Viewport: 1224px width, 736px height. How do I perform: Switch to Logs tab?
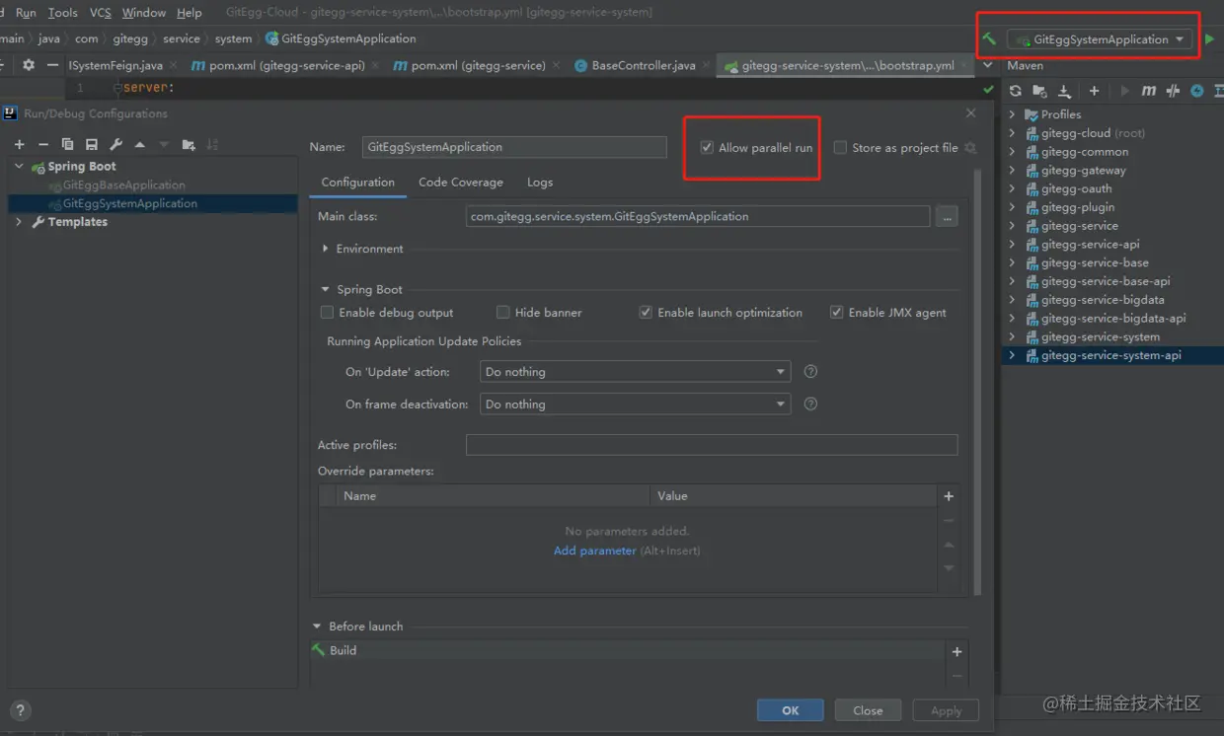pyautogui.click(x=540, y=183)
